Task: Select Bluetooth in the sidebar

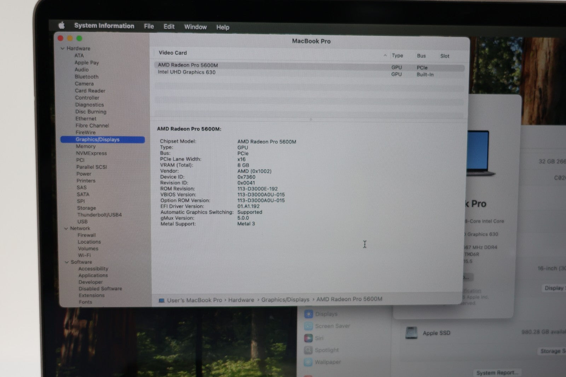Action: coord(87,77)
